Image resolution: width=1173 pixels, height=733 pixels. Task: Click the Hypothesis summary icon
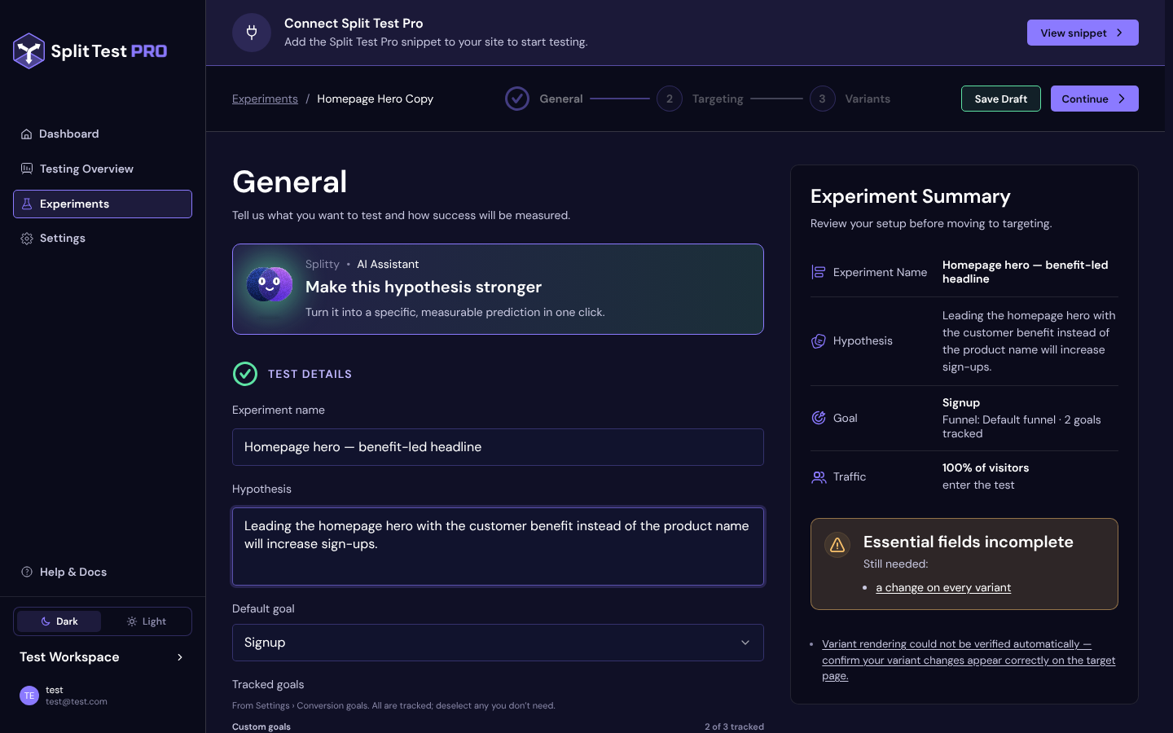819,341
